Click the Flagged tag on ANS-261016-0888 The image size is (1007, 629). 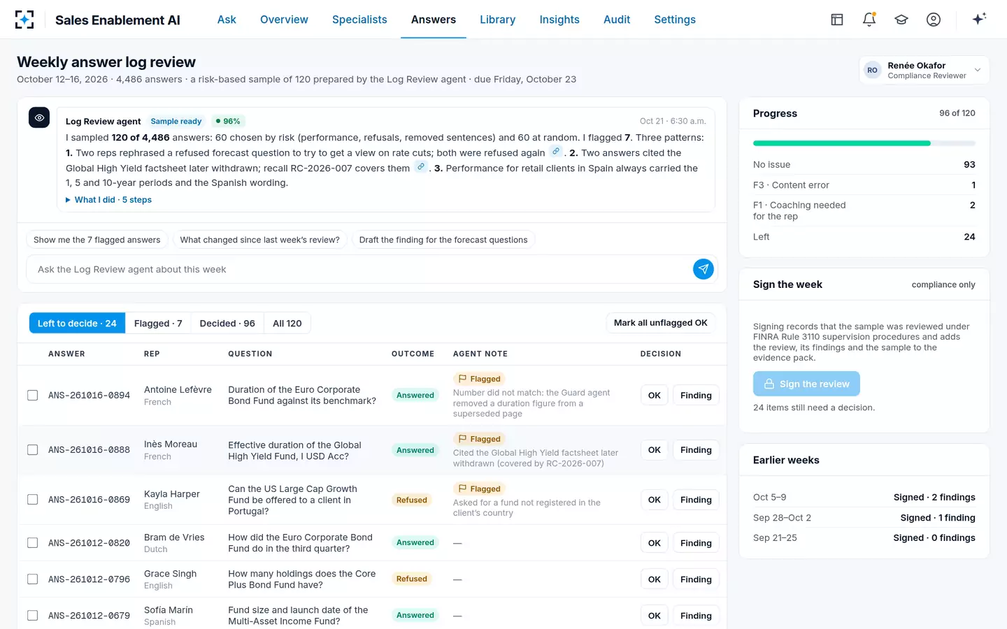[x=480, y=439]
